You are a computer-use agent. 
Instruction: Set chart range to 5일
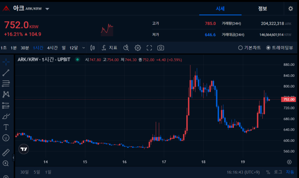click(37, 172)
